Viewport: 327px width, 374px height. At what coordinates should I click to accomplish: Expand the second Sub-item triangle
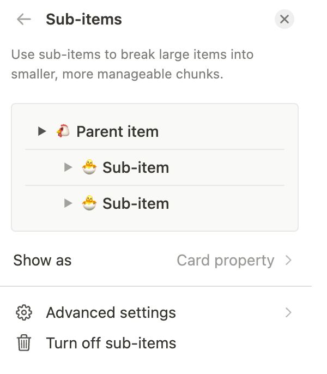coord(68,203)
